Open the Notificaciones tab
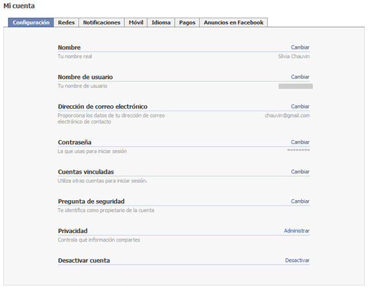The height and width of the screenshot is (287, 368). tap(102, 22)
